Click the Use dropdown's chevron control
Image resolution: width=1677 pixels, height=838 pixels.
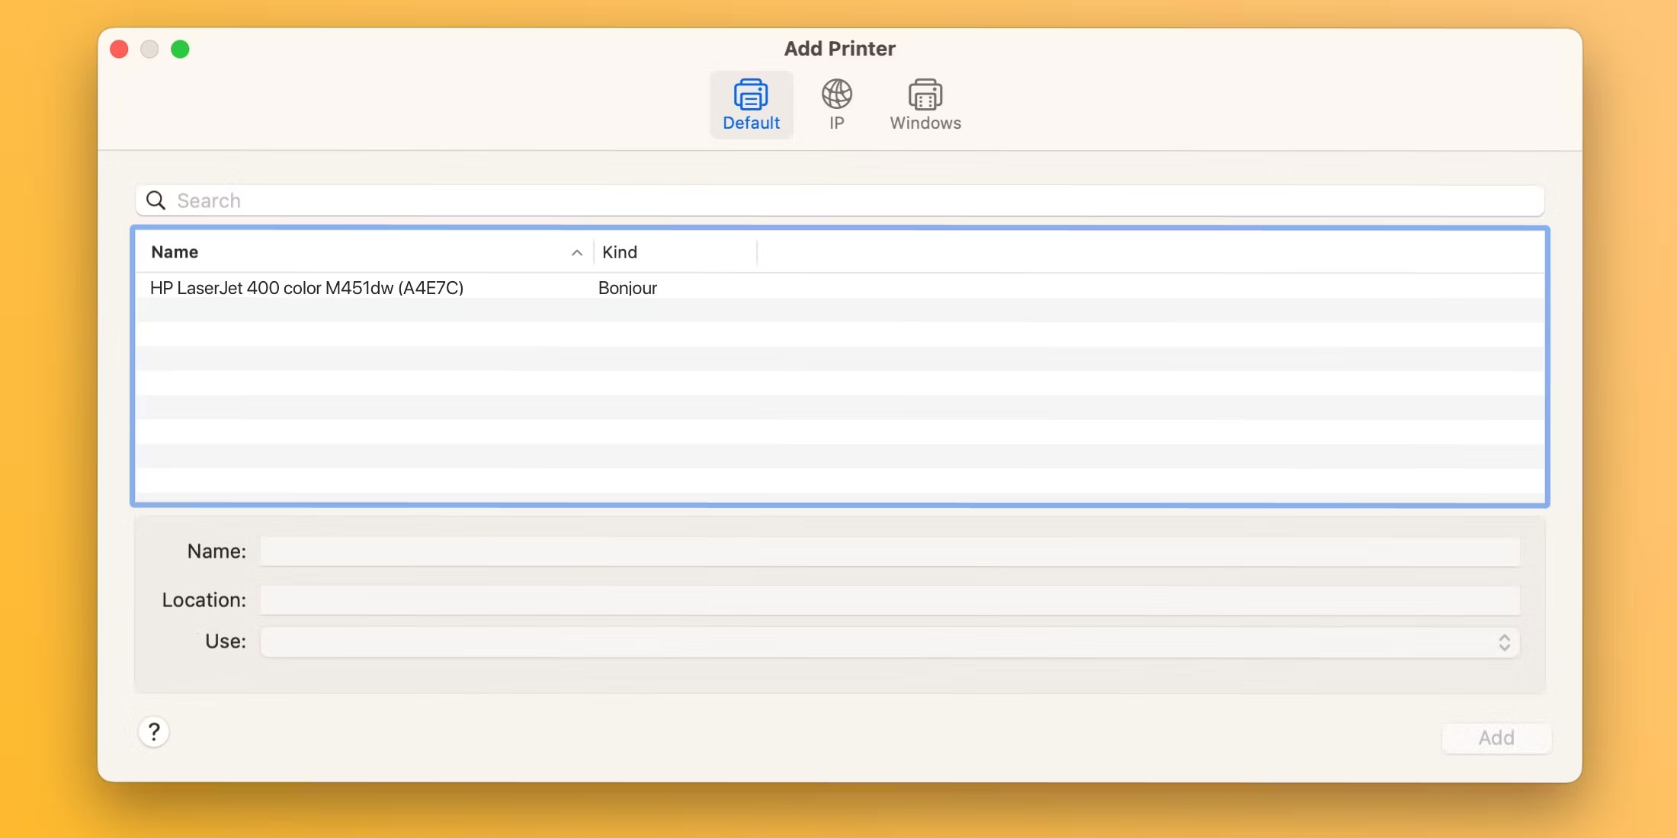1504,642
